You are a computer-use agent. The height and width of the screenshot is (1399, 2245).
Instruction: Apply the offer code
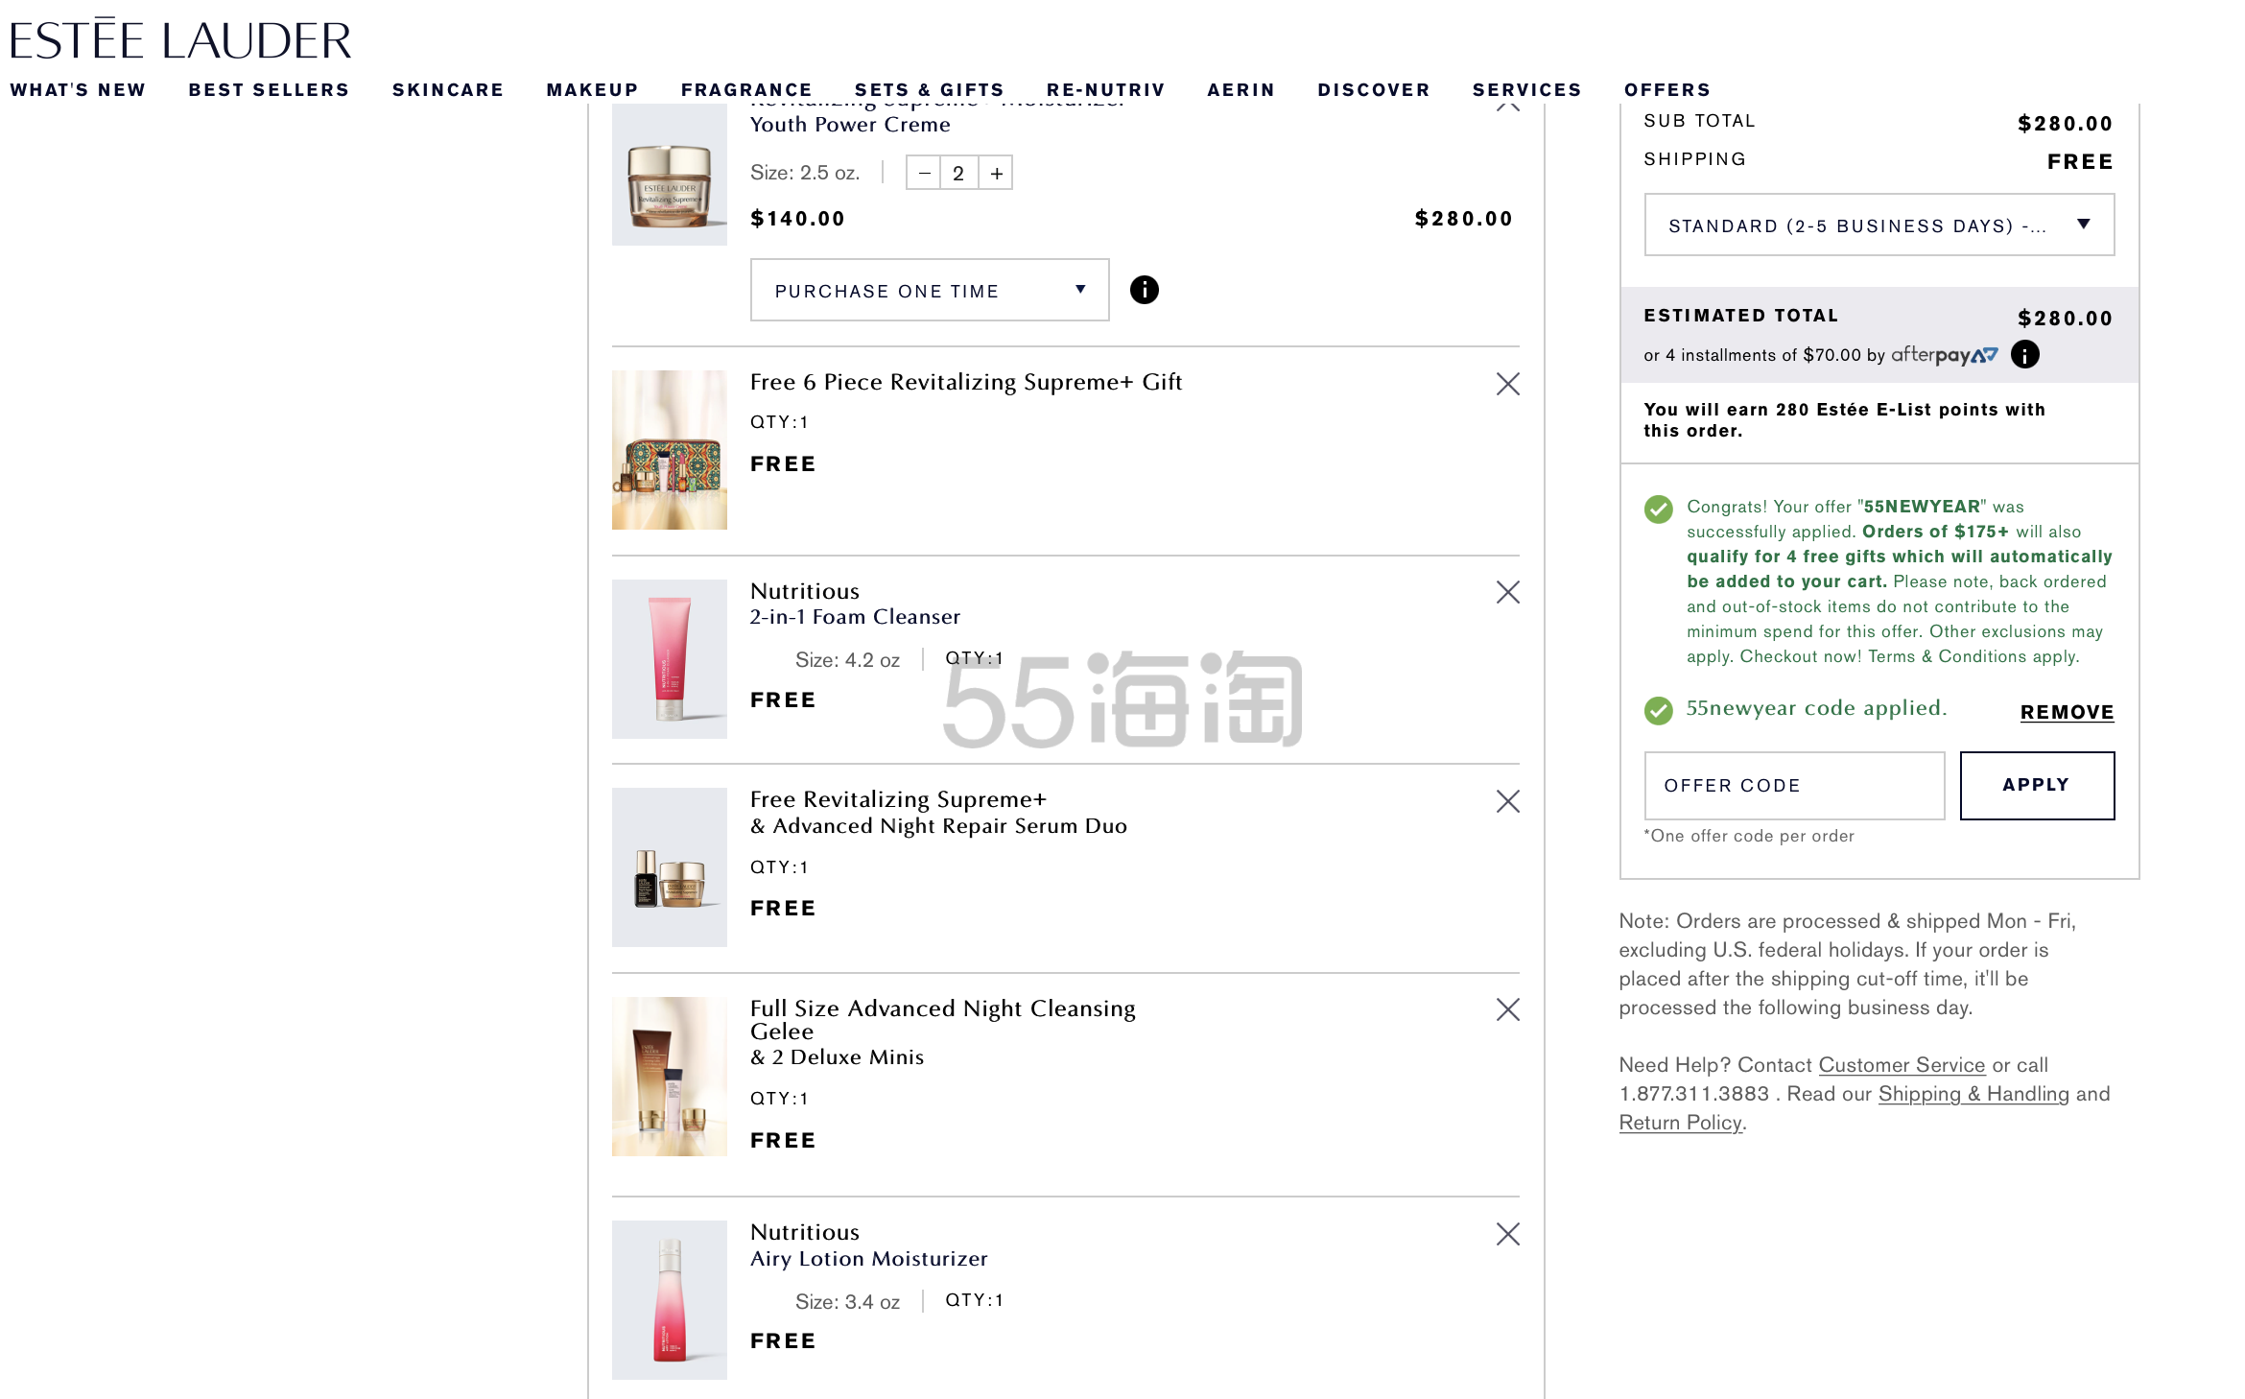click(2036, 786)
